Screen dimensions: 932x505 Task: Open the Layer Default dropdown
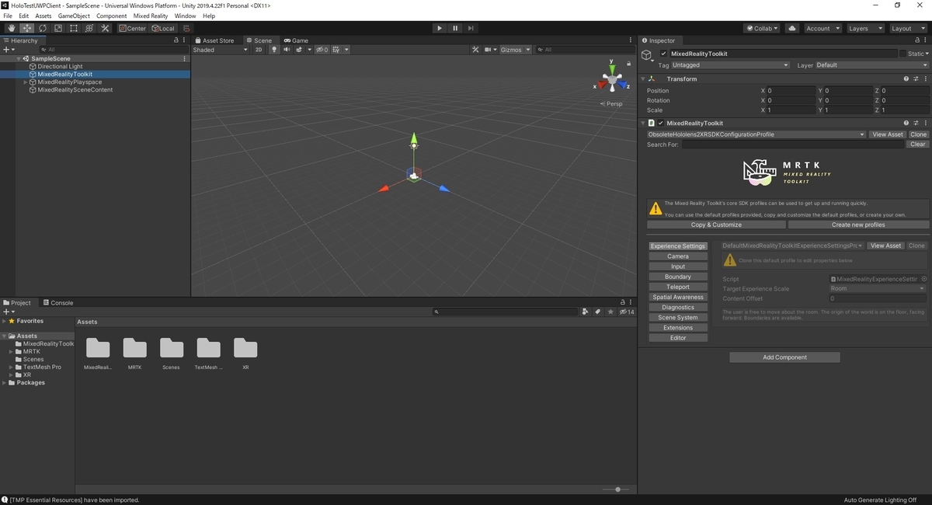click(x=871, y=65)
